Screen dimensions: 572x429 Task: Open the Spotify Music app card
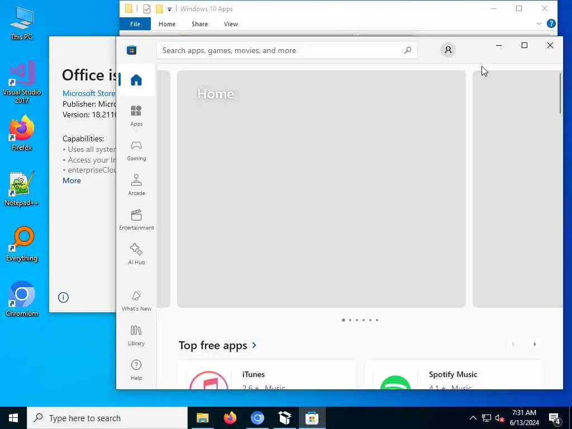click(452, 375)
